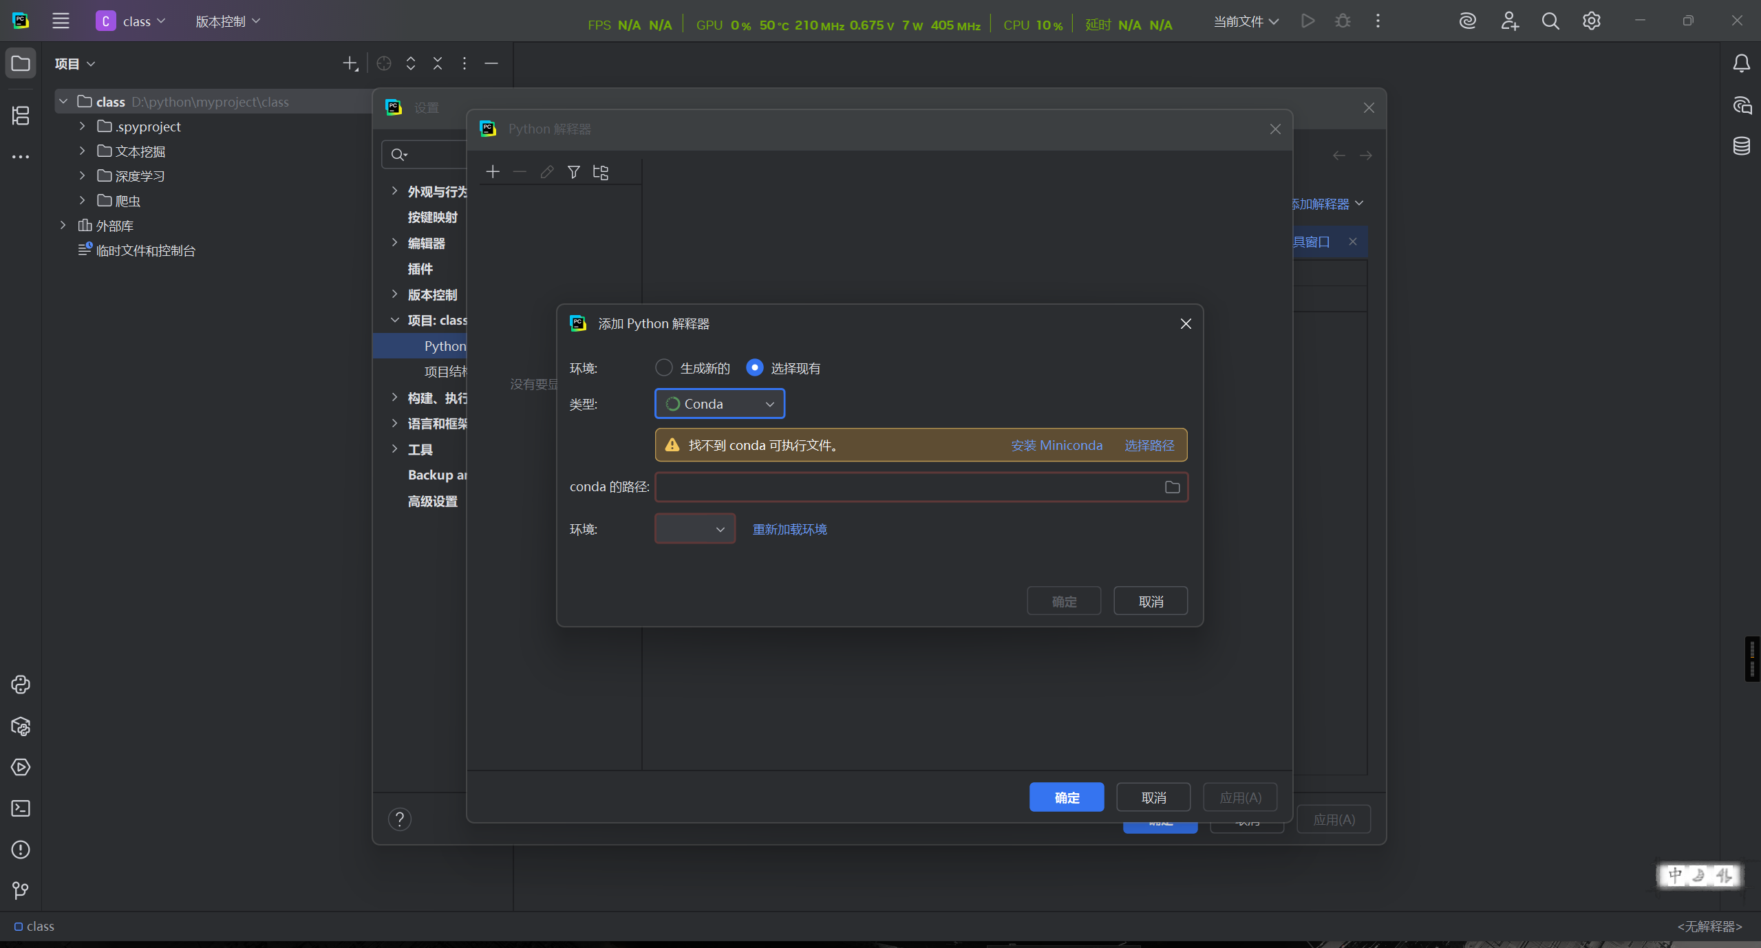1761x948 pixels.
Task: Open the Python Console tool window icon
Action: click(21, 685)
